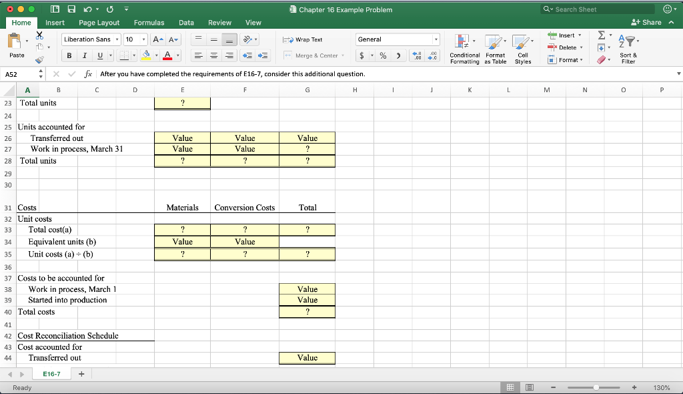Click the currency format icon

click(361, 56)
